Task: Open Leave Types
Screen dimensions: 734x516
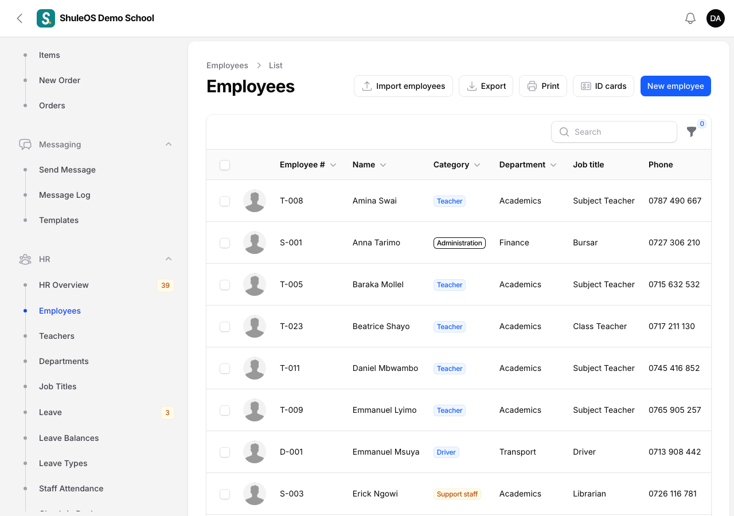Action: coord(63,463)
